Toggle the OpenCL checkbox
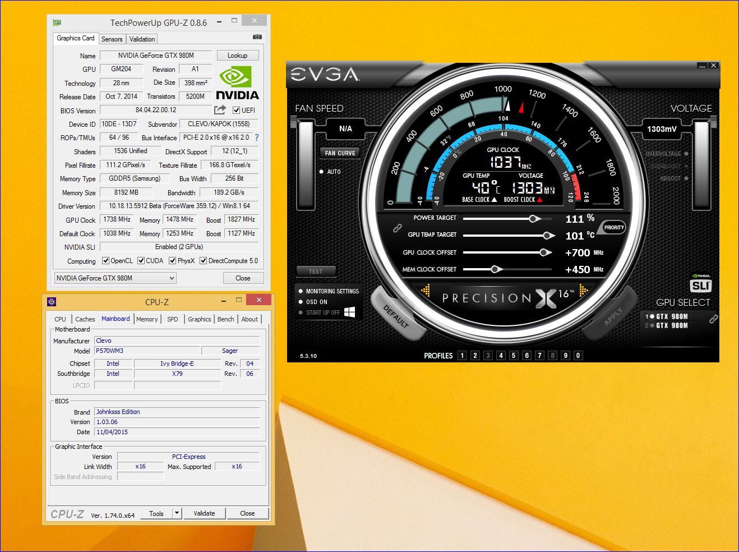Screen dimensions: 739x552 [x=105, y=261]
